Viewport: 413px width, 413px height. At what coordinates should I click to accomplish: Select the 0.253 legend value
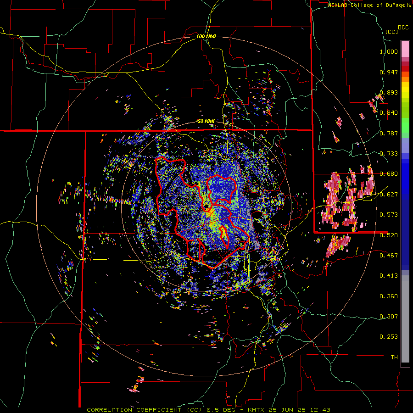tap(389, 337)
